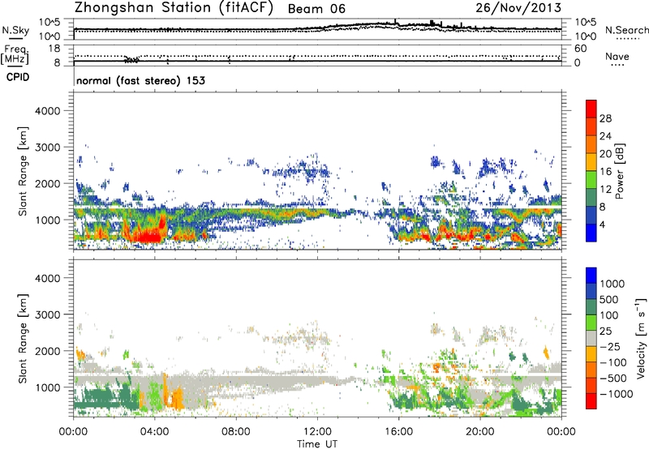Click the '-1000' Velocity colorbar value
Viewport: 649px width, 449px height.
[x=617, y=394]
